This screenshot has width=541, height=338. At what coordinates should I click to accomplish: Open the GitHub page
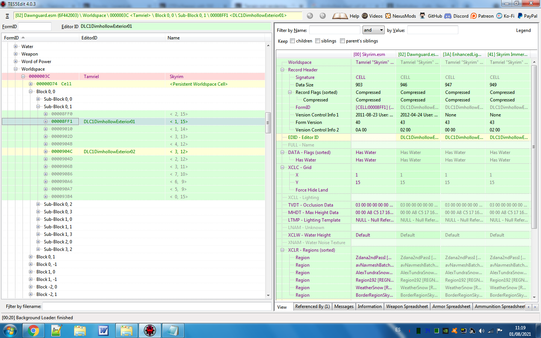(x=431, y=16)
